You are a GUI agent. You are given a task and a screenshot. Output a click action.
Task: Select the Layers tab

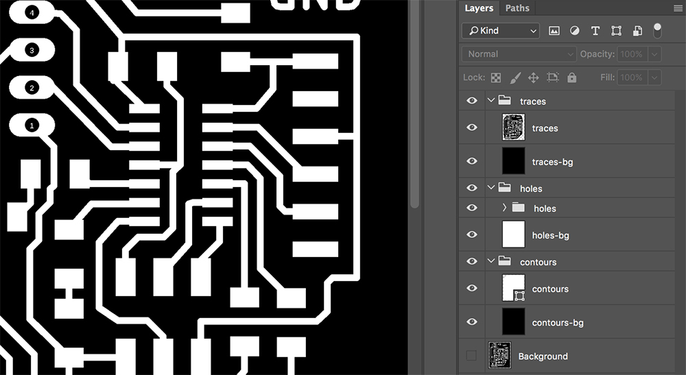(x=479, y=8)
